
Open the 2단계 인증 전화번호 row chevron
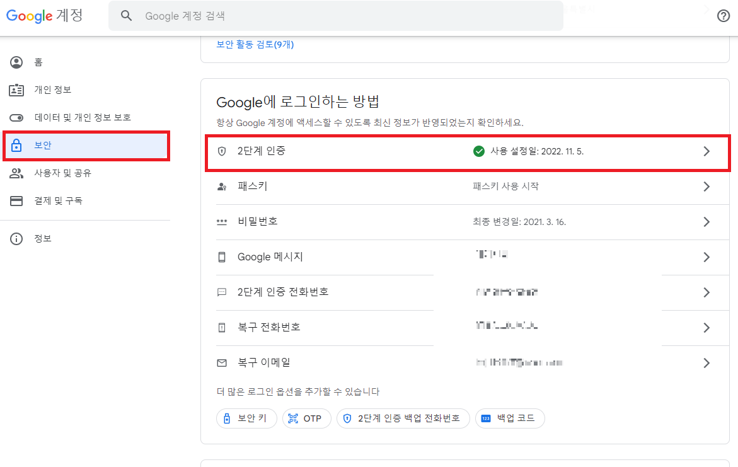(706, 292)
